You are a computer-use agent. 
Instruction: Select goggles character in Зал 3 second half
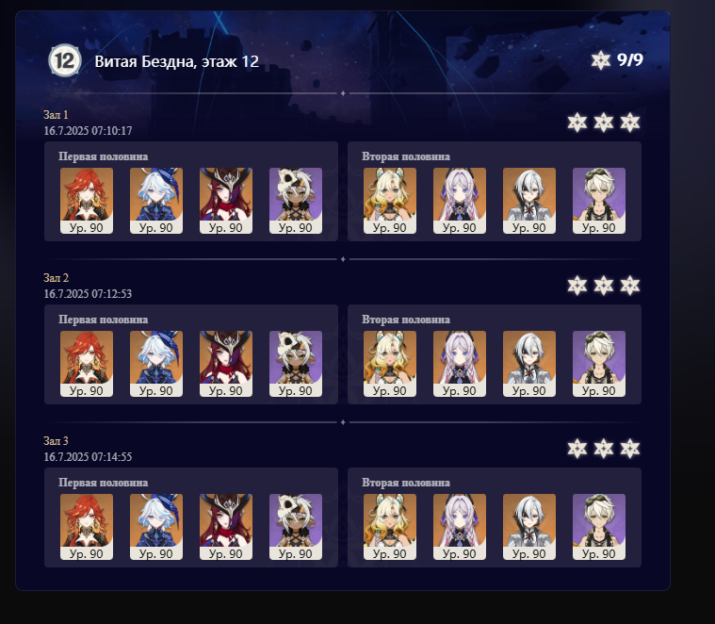coord(599,527)
